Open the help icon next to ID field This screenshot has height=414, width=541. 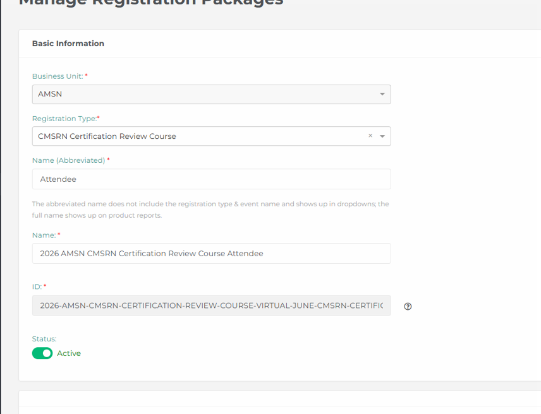coord(408,306)
